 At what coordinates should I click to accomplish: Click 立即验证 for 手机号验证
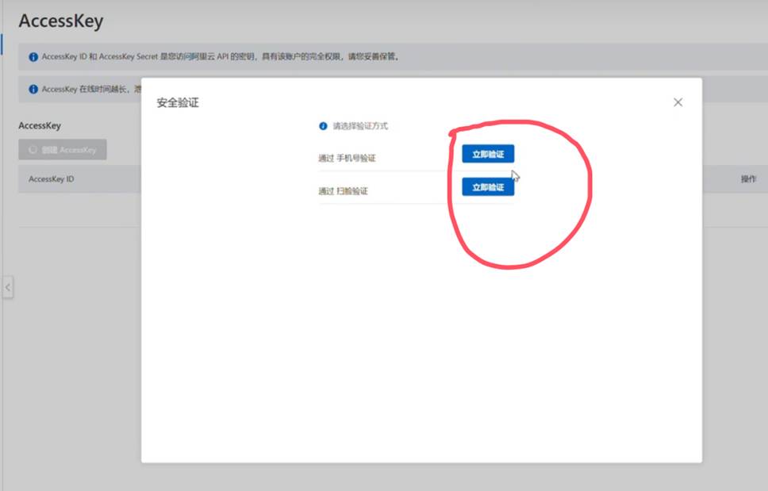tap(488, 155)
